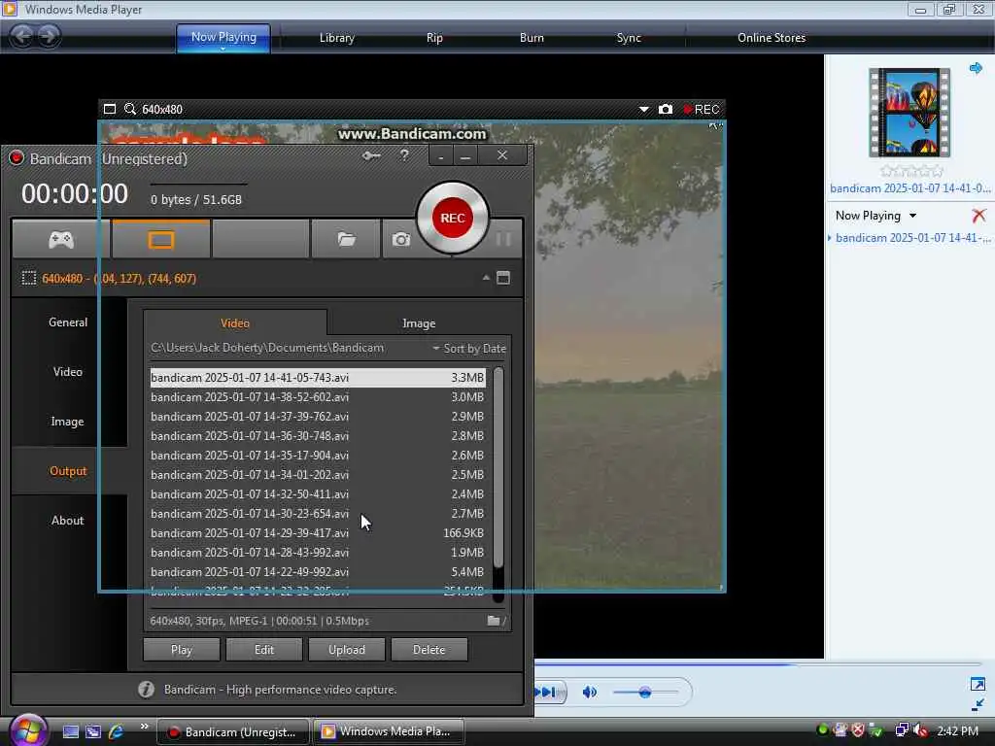The width and height of the screenshot is (995, 746).
Task: Open About section in Bandicam sidebar
Action: tap(68, 521)
